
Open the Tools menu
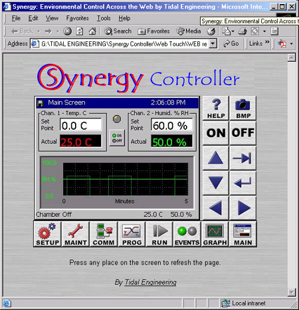click(104, 18)
